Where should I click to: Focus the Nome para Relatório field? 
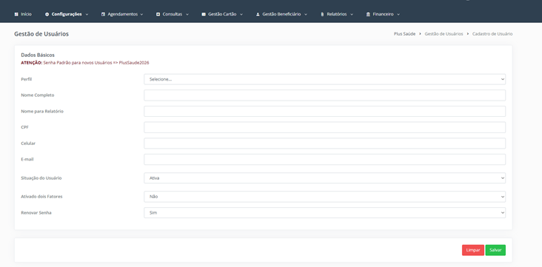(324, 111)
